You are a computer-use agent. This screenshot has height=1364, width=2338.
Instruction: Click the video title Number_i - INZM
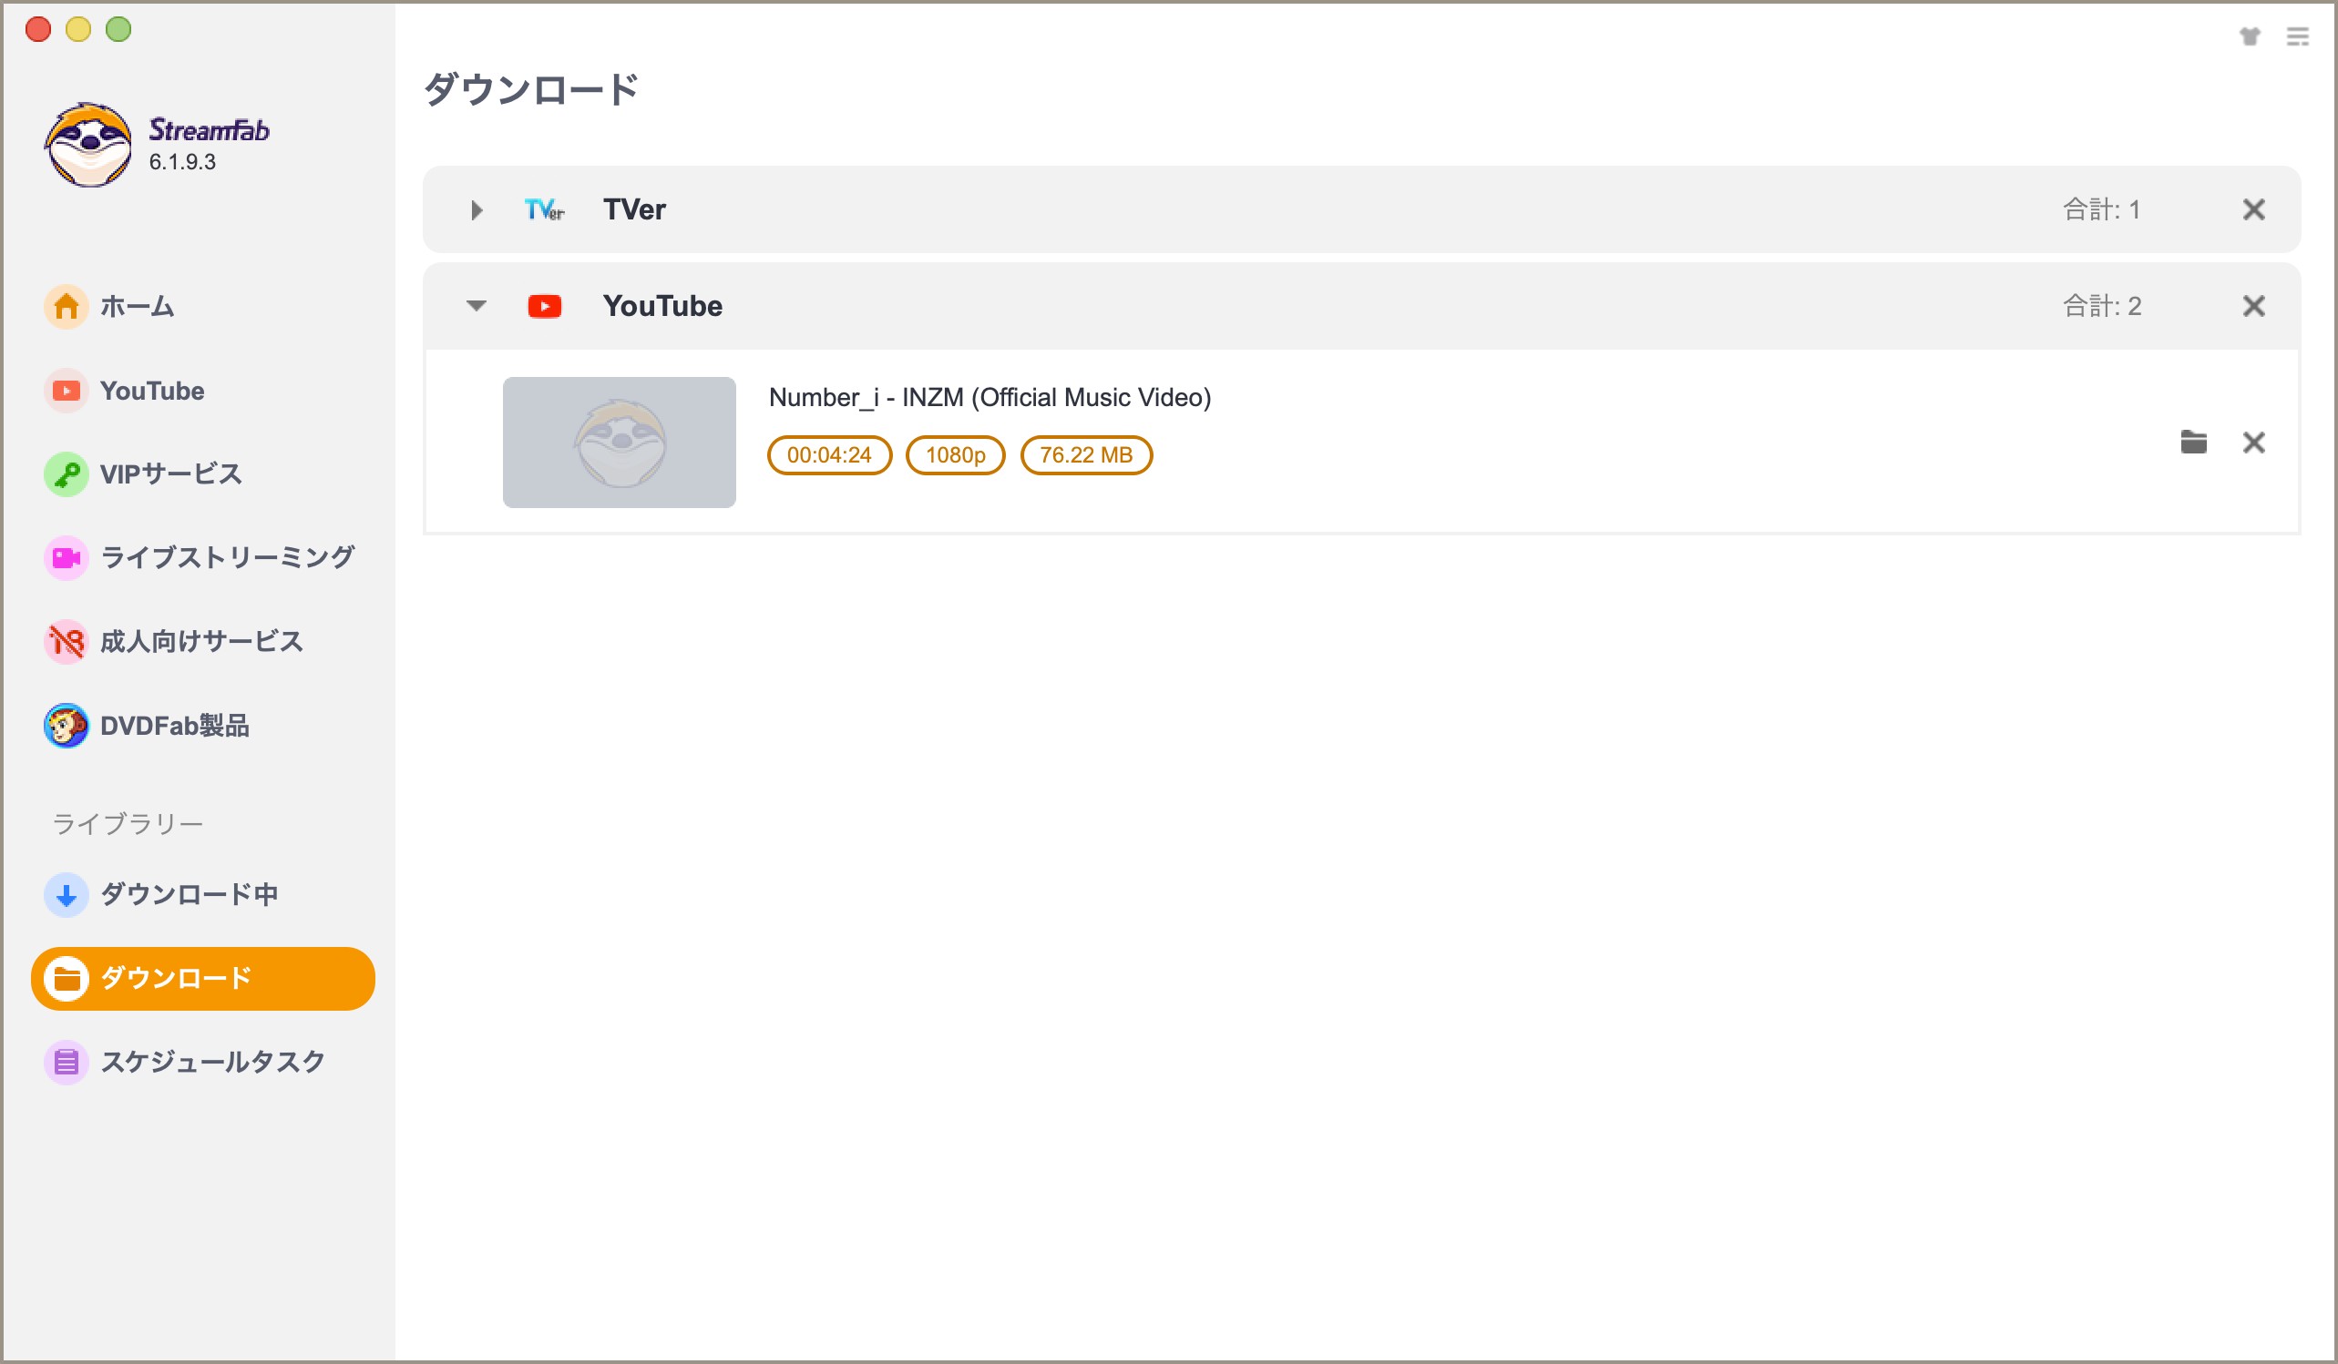point(990,397)
